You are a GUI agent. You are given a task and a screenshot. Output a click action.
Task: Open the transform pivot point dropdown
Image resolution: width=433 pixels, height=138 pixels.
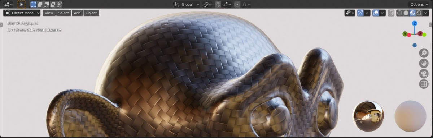(x=207, y=4)
